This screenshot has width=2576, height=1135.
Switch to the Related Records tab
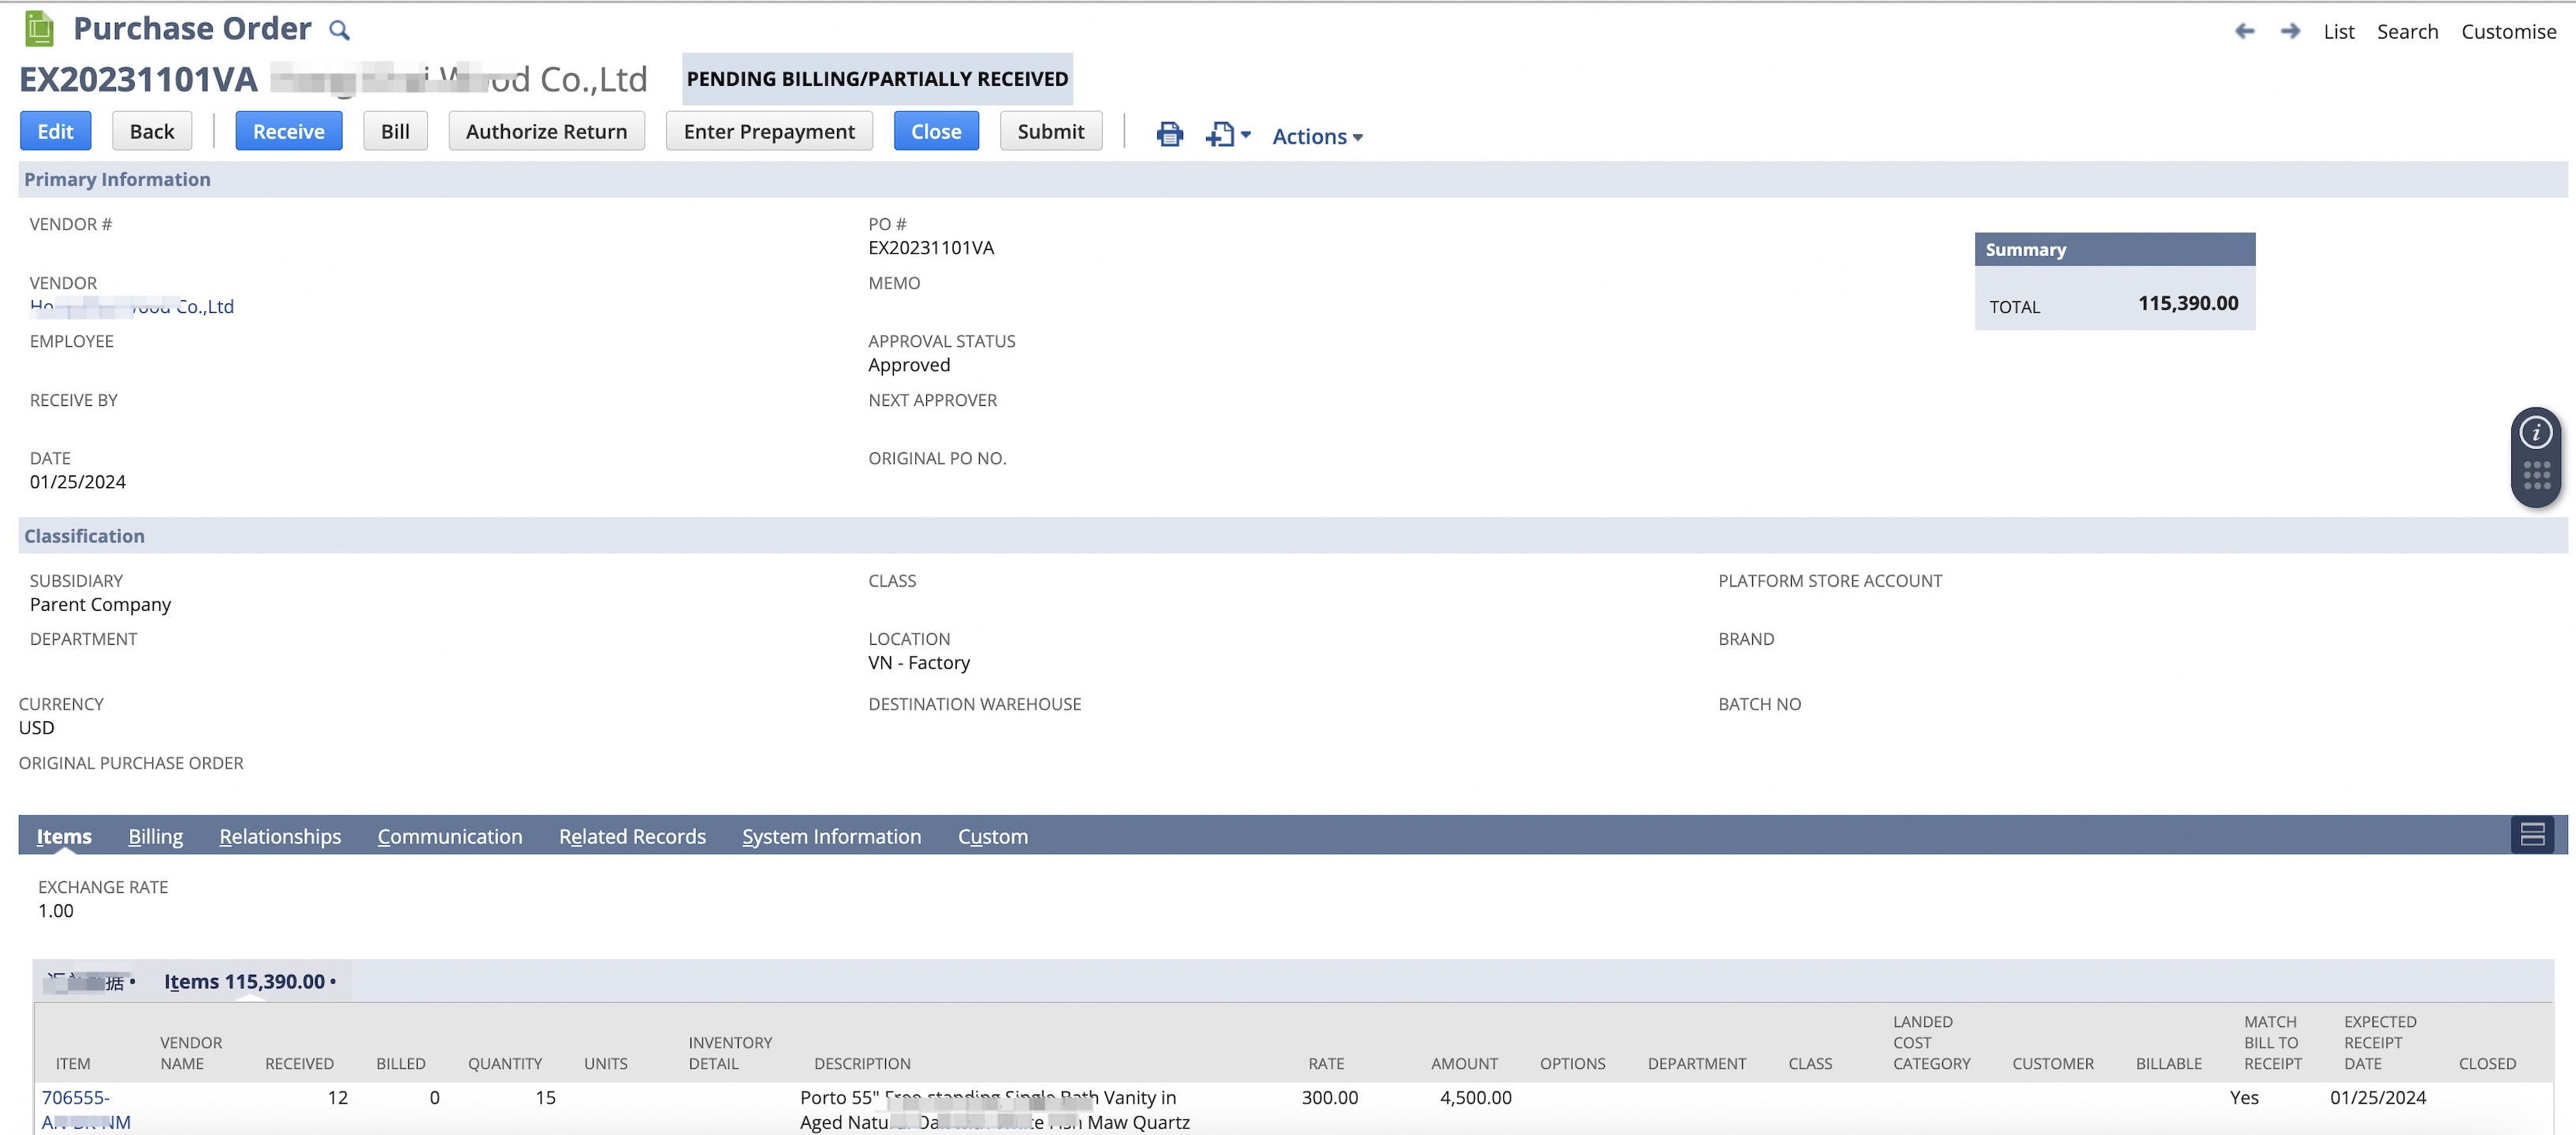(x=632, y=836)
